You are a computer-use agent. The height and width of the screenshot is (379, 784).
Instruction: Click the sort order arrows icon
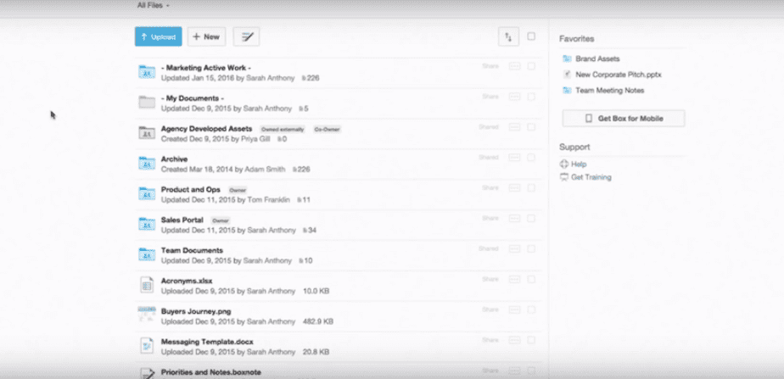click(507, 36)
